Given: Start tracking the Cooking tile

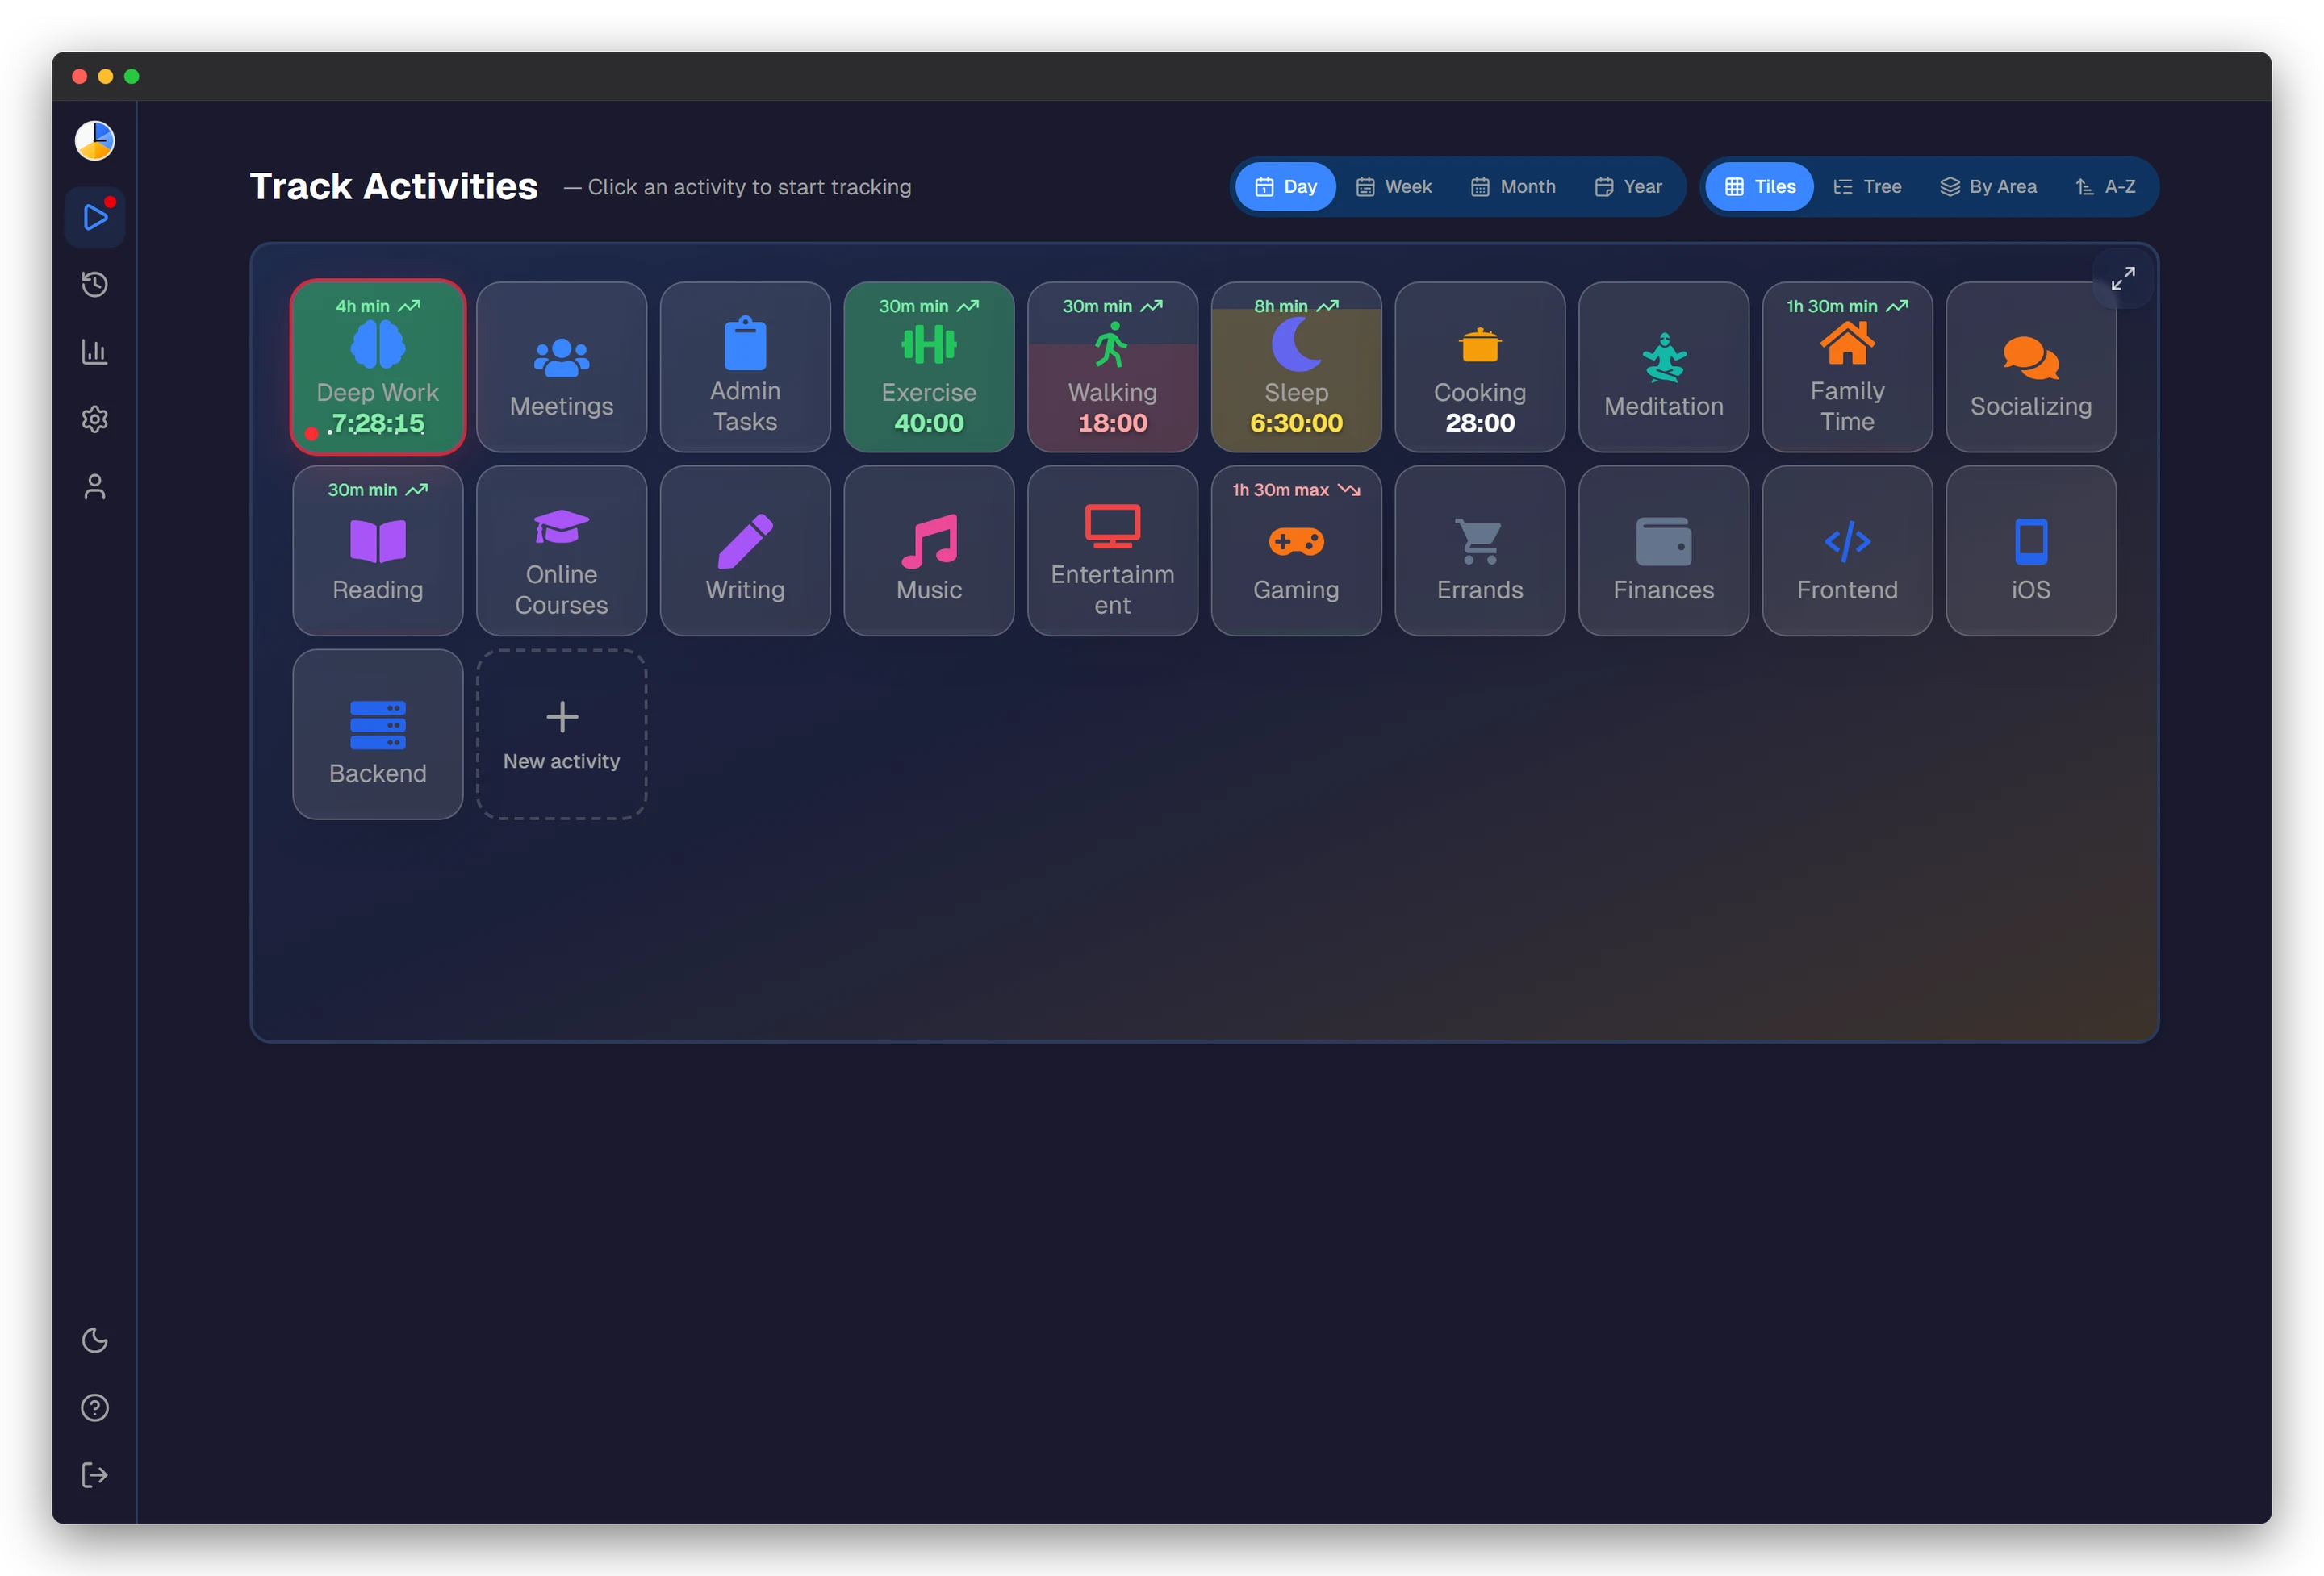Looking at the screenshot, I should point(1480,367).
